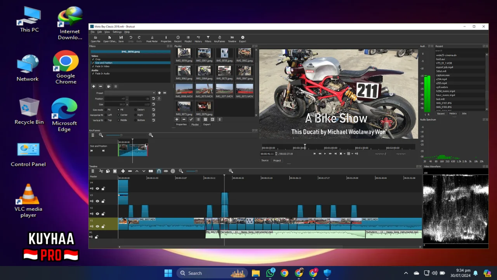Click the Redo toolbar icon

pyautogui.click(x=139, y=39)
